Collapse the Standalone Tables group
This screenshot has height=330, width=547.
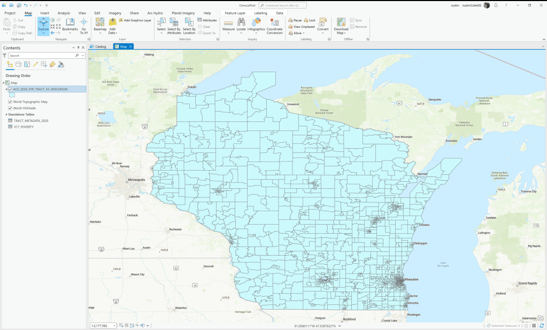(6, 114)
